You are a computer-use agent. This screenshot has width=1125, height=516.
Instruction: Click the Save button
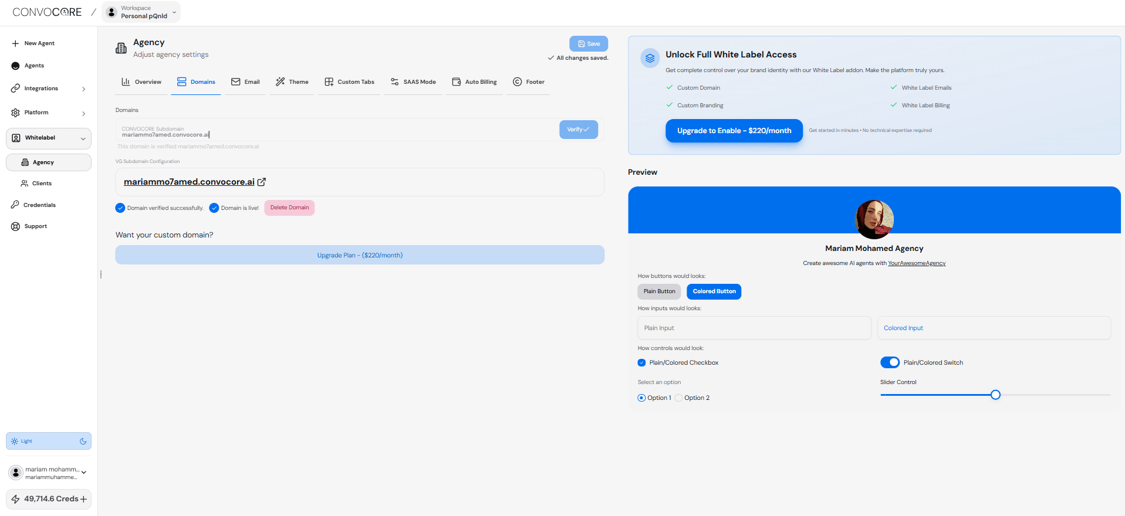click(589, 44)
